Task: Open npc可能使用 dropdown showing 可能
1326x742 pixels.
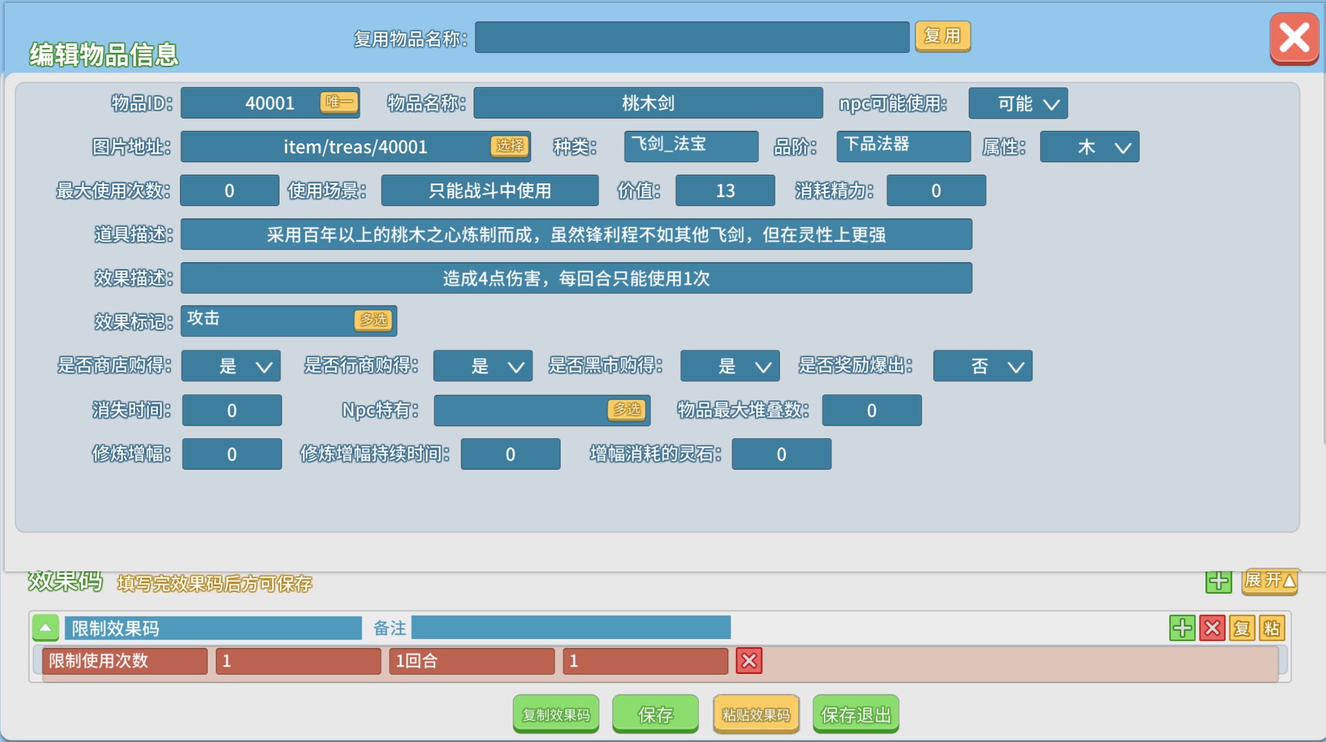Action: pos(1018,104)
